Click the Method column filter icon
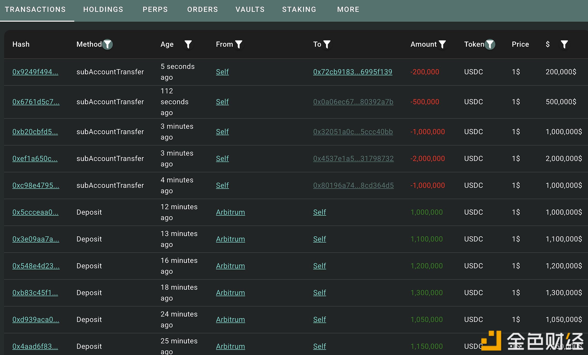 (107, 44)
